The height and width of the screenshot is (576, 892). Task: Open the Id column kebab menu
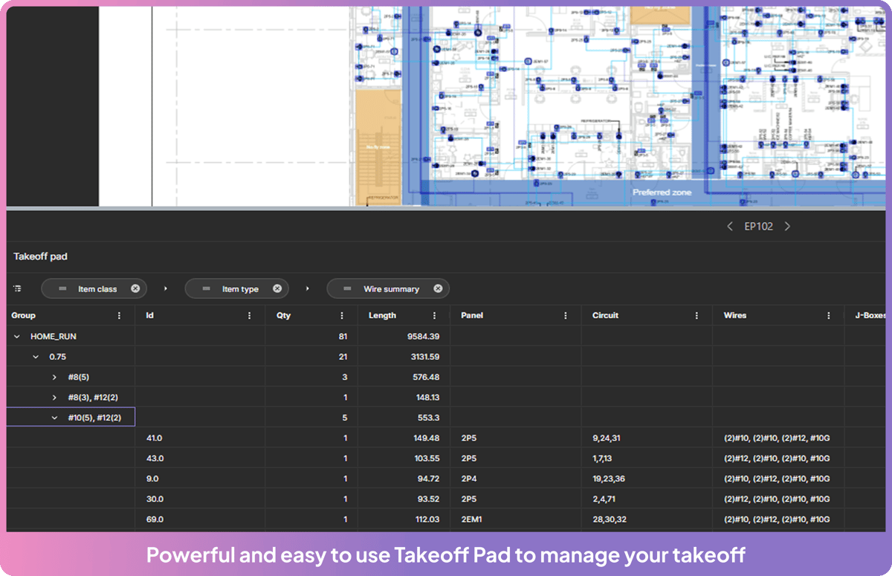251,315
